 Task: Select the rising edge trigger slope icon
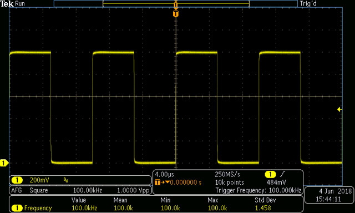point(282,174)
